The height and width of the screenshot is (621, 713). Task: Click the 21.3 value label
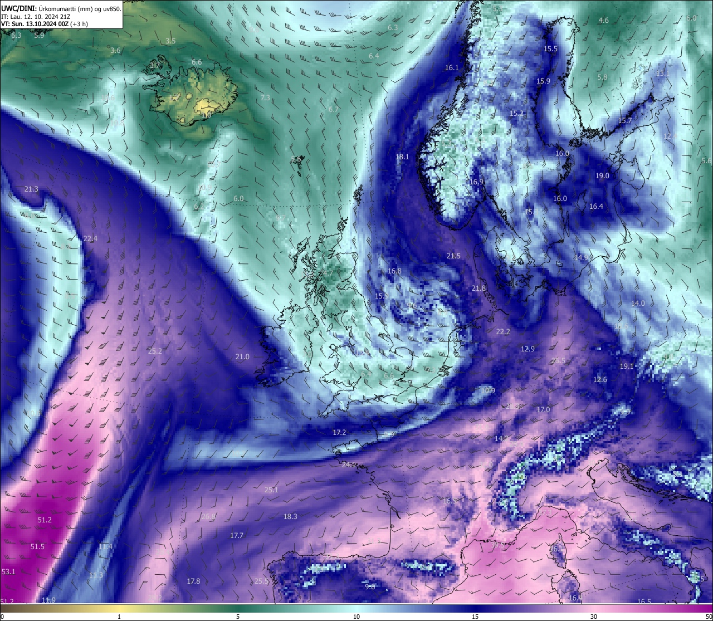[31, 189]
